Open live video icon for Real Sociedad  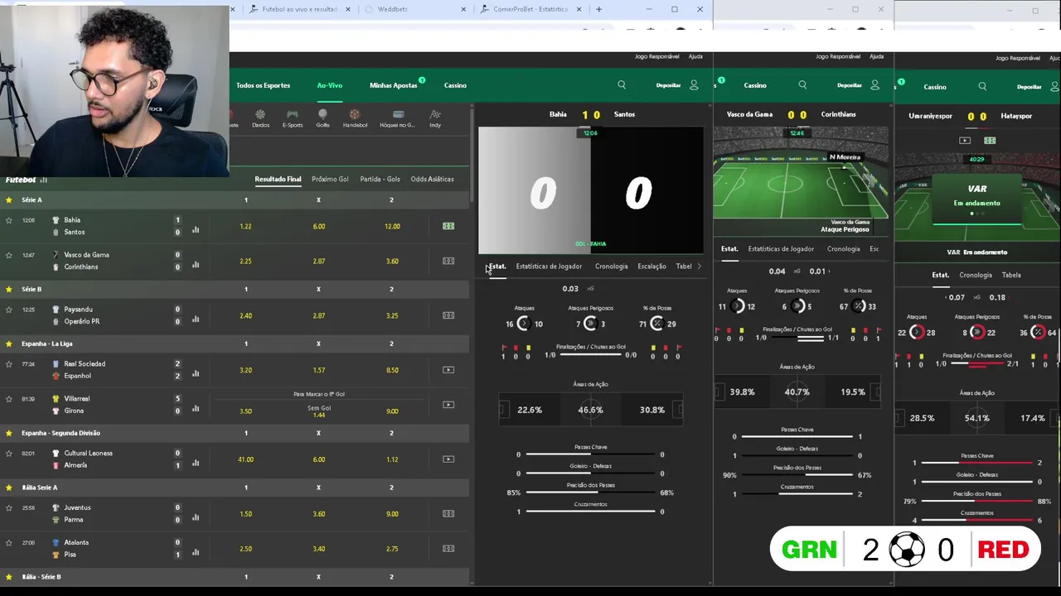coord(448,370)
